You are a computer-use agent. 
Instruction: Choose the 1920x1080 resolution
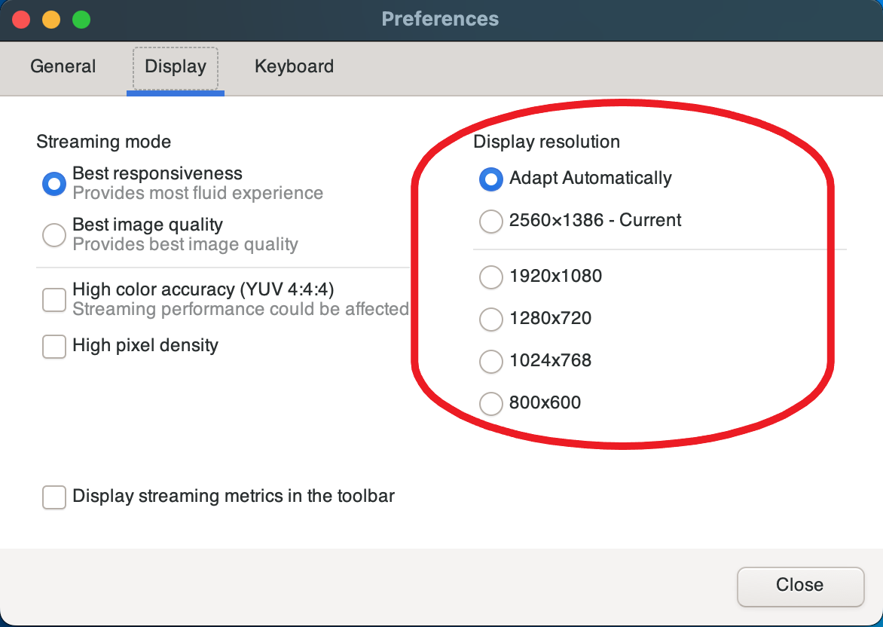(490, 277)
